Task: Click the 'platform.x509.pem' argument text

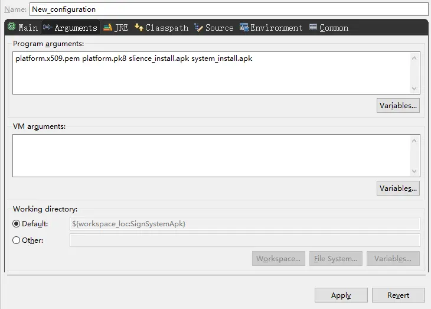Action: 48,58
